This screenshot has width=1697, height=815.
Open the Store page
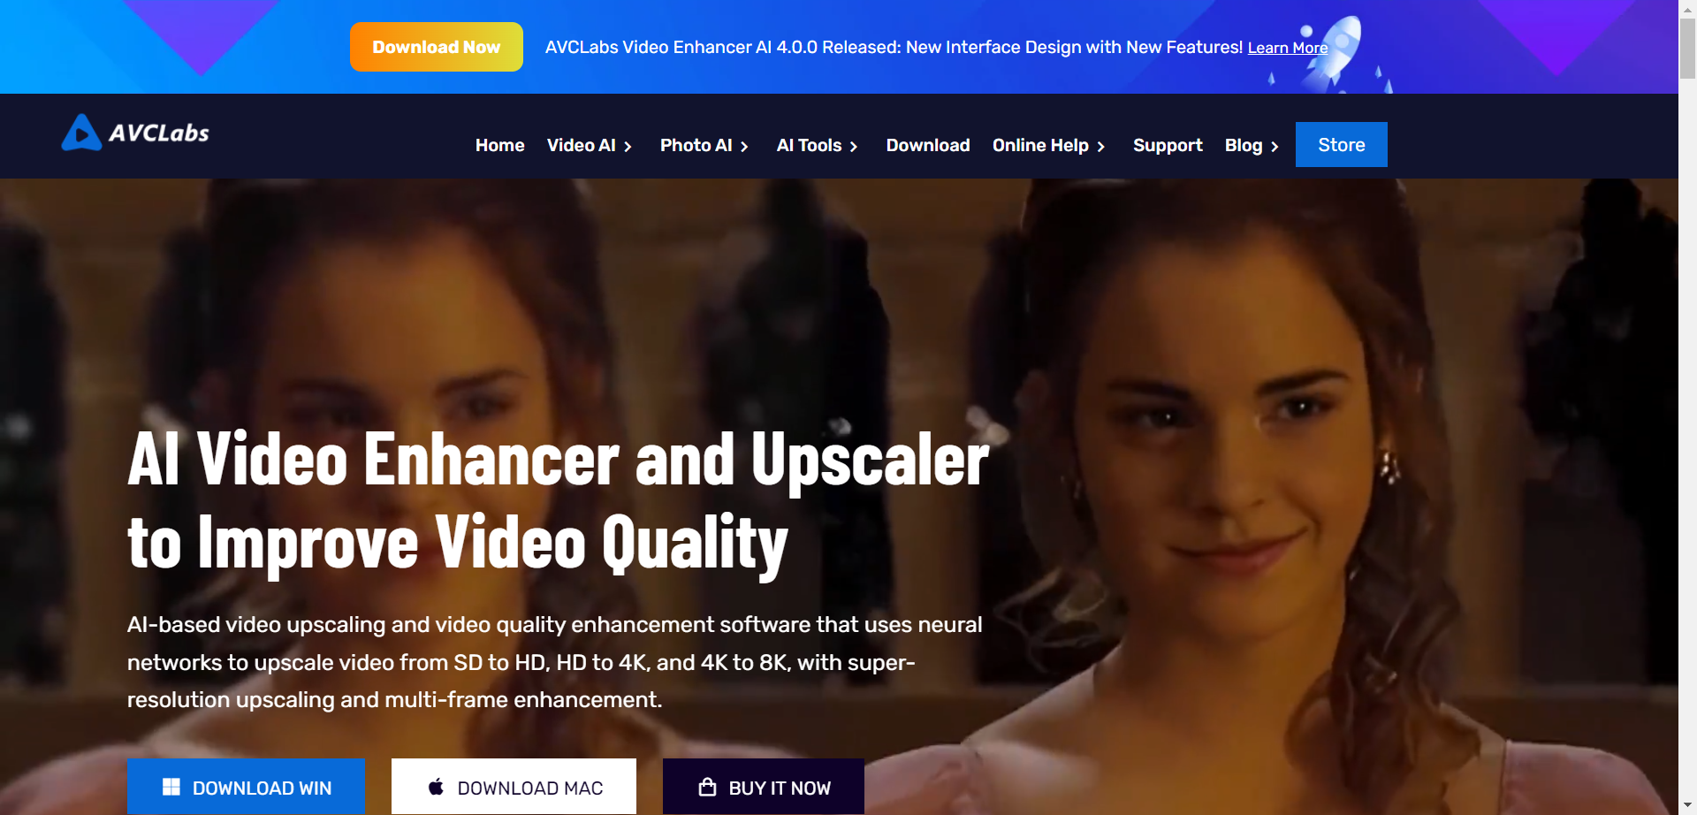1341,144
